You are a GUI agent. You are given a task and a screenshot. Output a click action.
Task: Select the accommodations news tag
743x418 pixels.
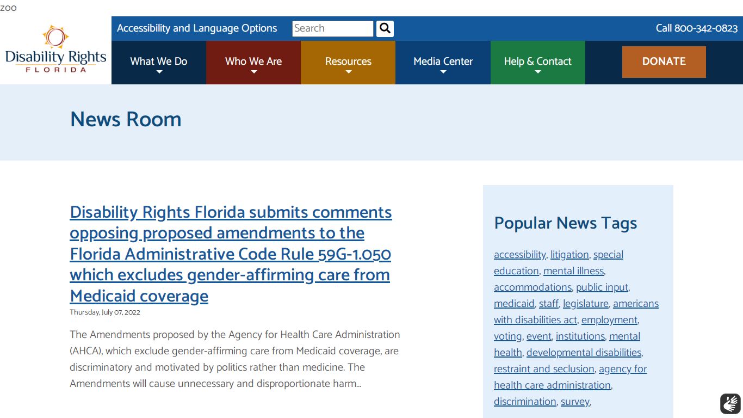pos(533,287)
